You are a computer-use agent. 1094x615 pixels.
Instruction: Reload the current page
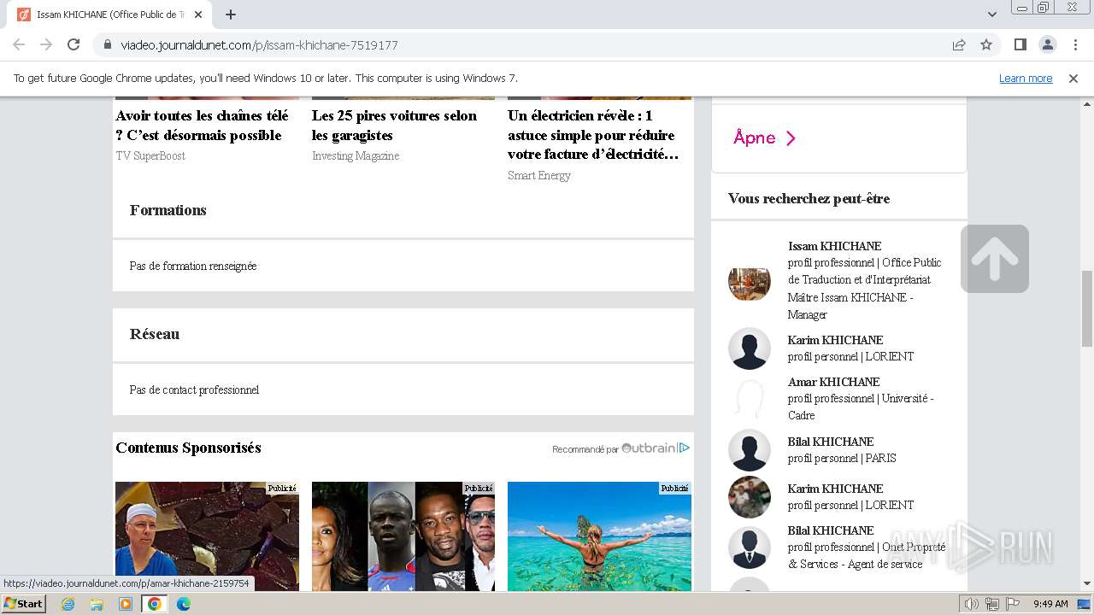(74, 44)
